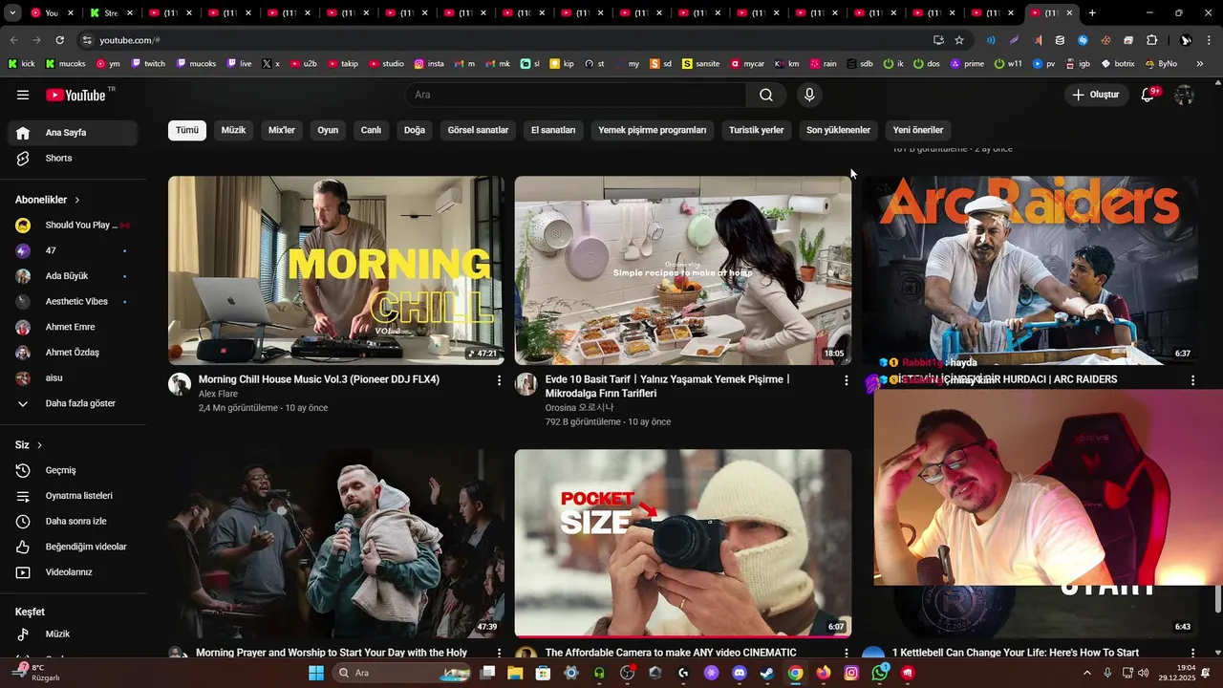Open Müzik under Keşfet
Viewport: 1223px width, 688px height.
74,634
